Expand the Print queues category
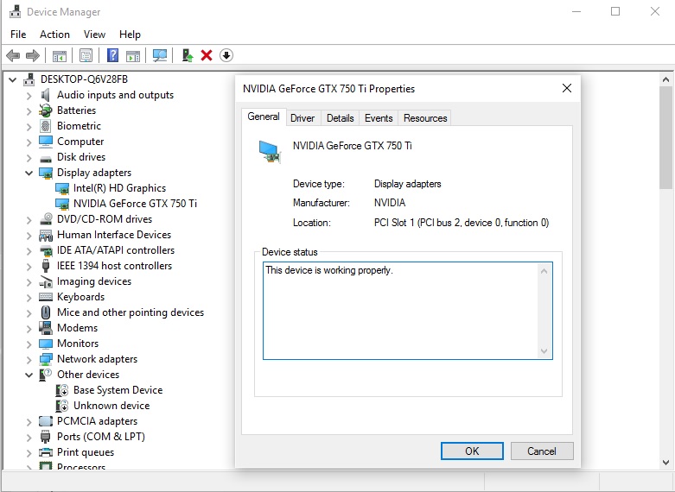This screenshot has height=492, width=675. [x=29, y=453]
